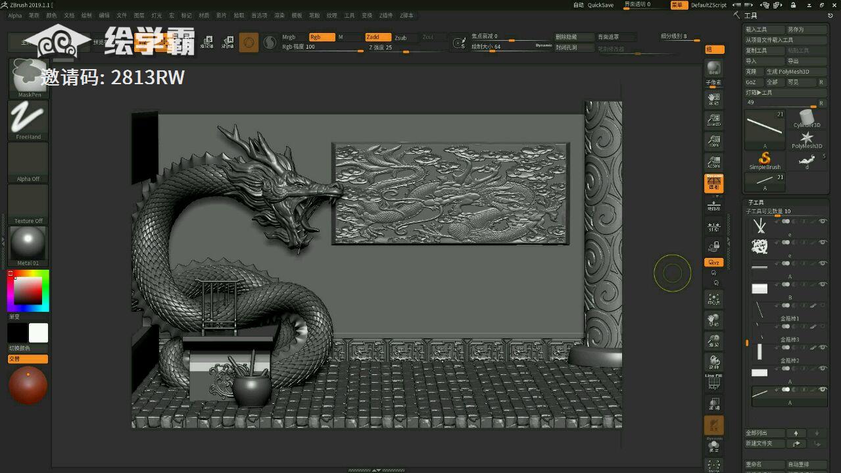The height and width of the screenshot is (473, 841).
Task: Select the MaskPen brush thumbnail
Action: 28,78
